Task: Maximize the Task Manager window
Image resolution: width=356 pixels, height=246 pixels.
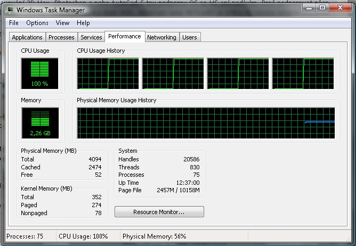Action: pos(322,7)
